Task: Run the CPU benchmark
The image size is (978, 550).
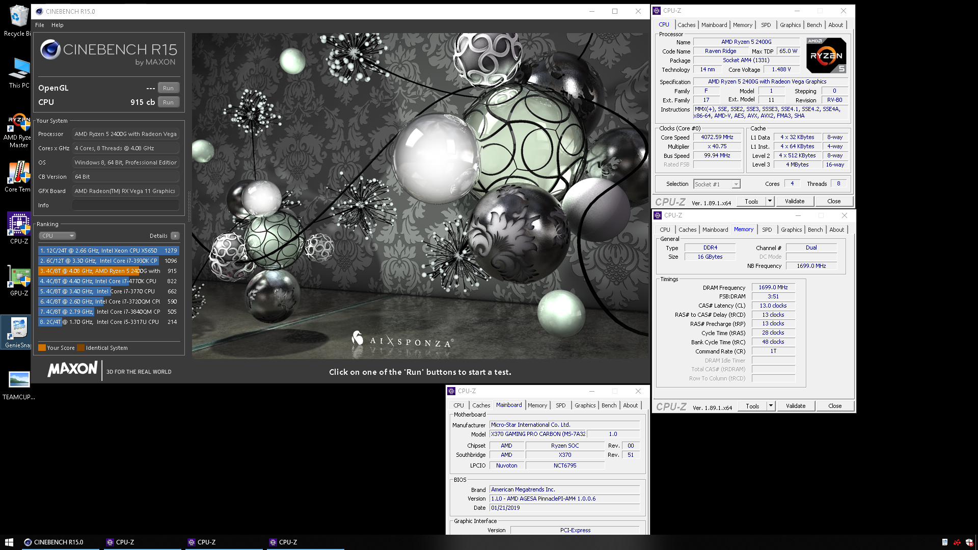Action: point(168,102)
